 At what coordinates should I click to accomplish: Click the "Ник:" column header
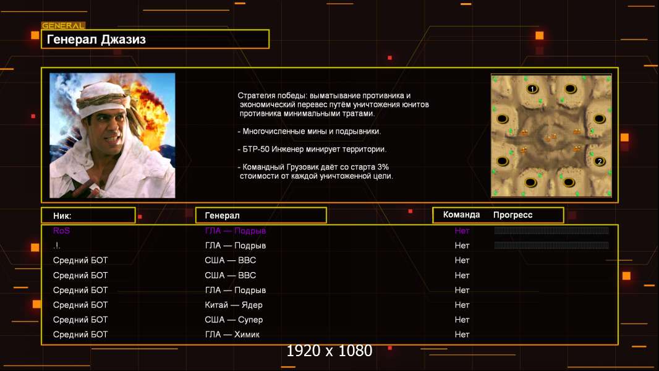[88, 216]
